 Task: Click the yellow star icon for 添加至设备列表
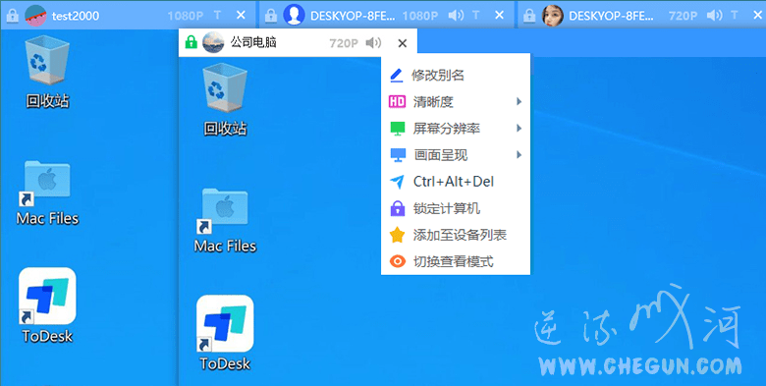tap(398, 235)
